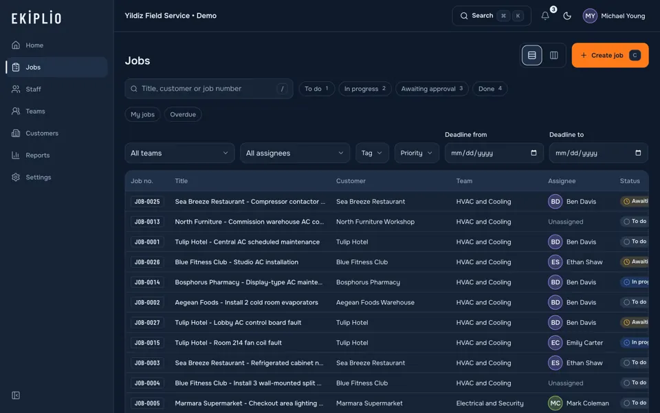
Task: Open job JOB-0004 badge
Action: pos(147,383)
